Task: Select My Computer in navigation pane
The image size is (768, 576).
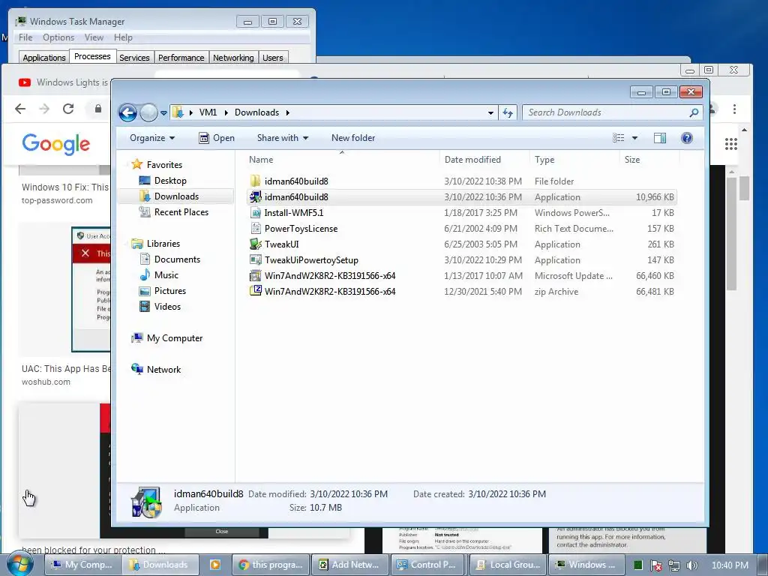Action: point(167,338)
